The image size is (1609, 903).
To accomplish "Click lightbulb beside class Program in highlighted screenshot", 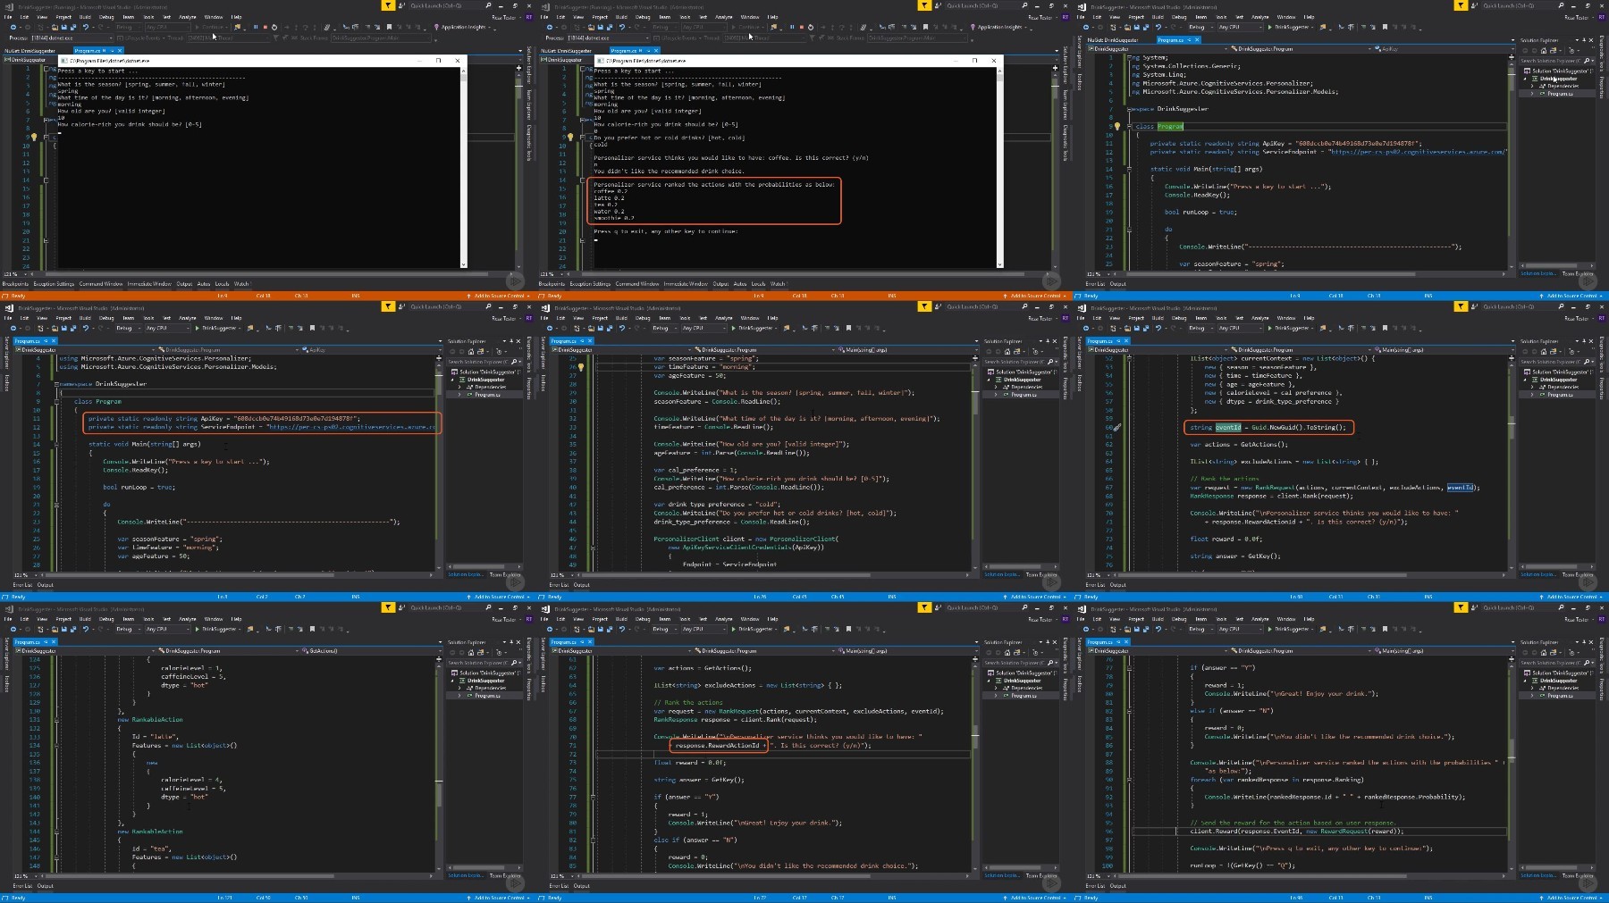I will [1117, 126].
